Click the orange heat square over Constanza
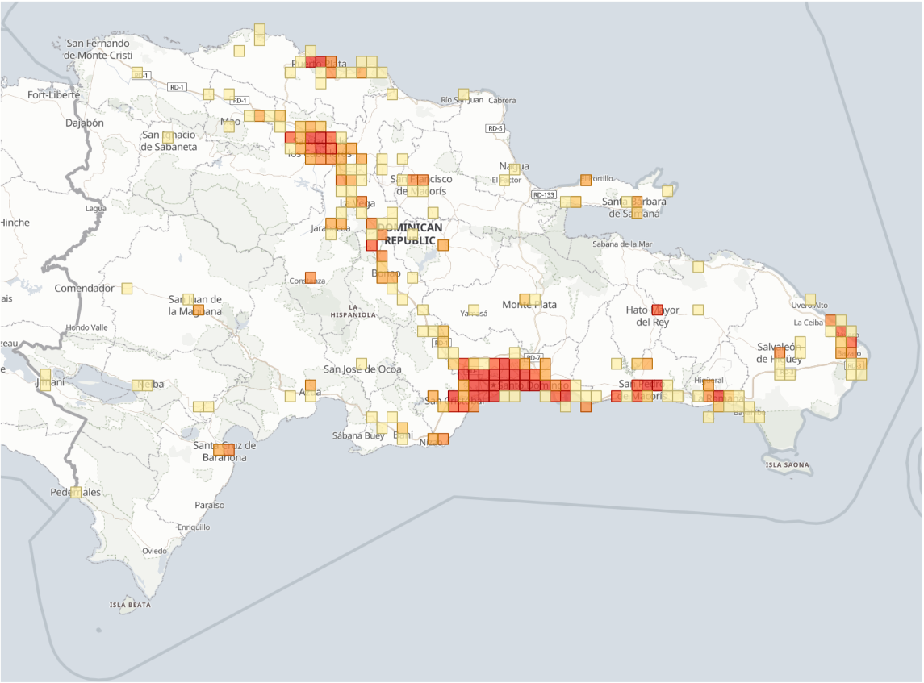924x683 pixels. 310,277
